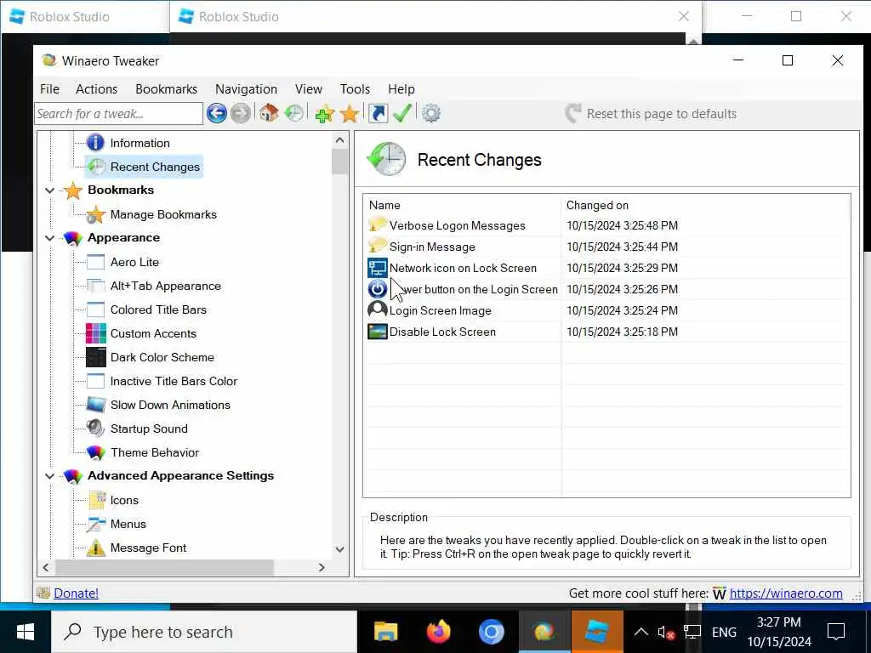Select the Verbose Logon Messages row
The width and height of the screenshot is (871, 653).
(606, 225)
